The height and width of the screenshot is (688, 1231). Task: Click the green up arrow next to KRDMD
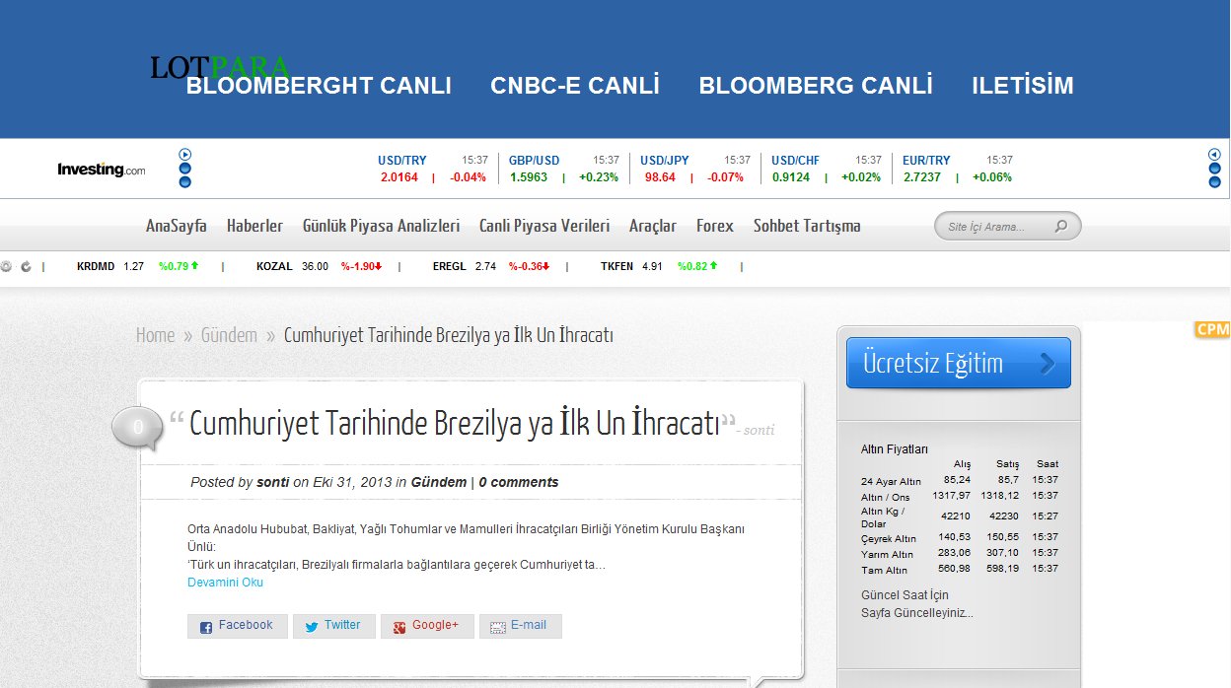(194, 266)
